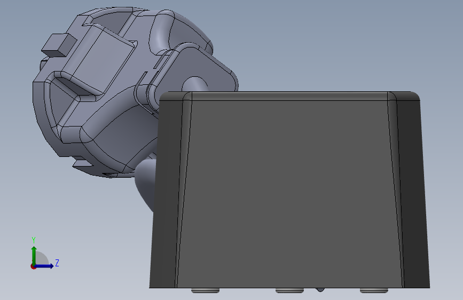The height and width of the screenshot is (300, 463).
Task: Select the middle foot under the dark housing
Action: (x=289, y=290)
